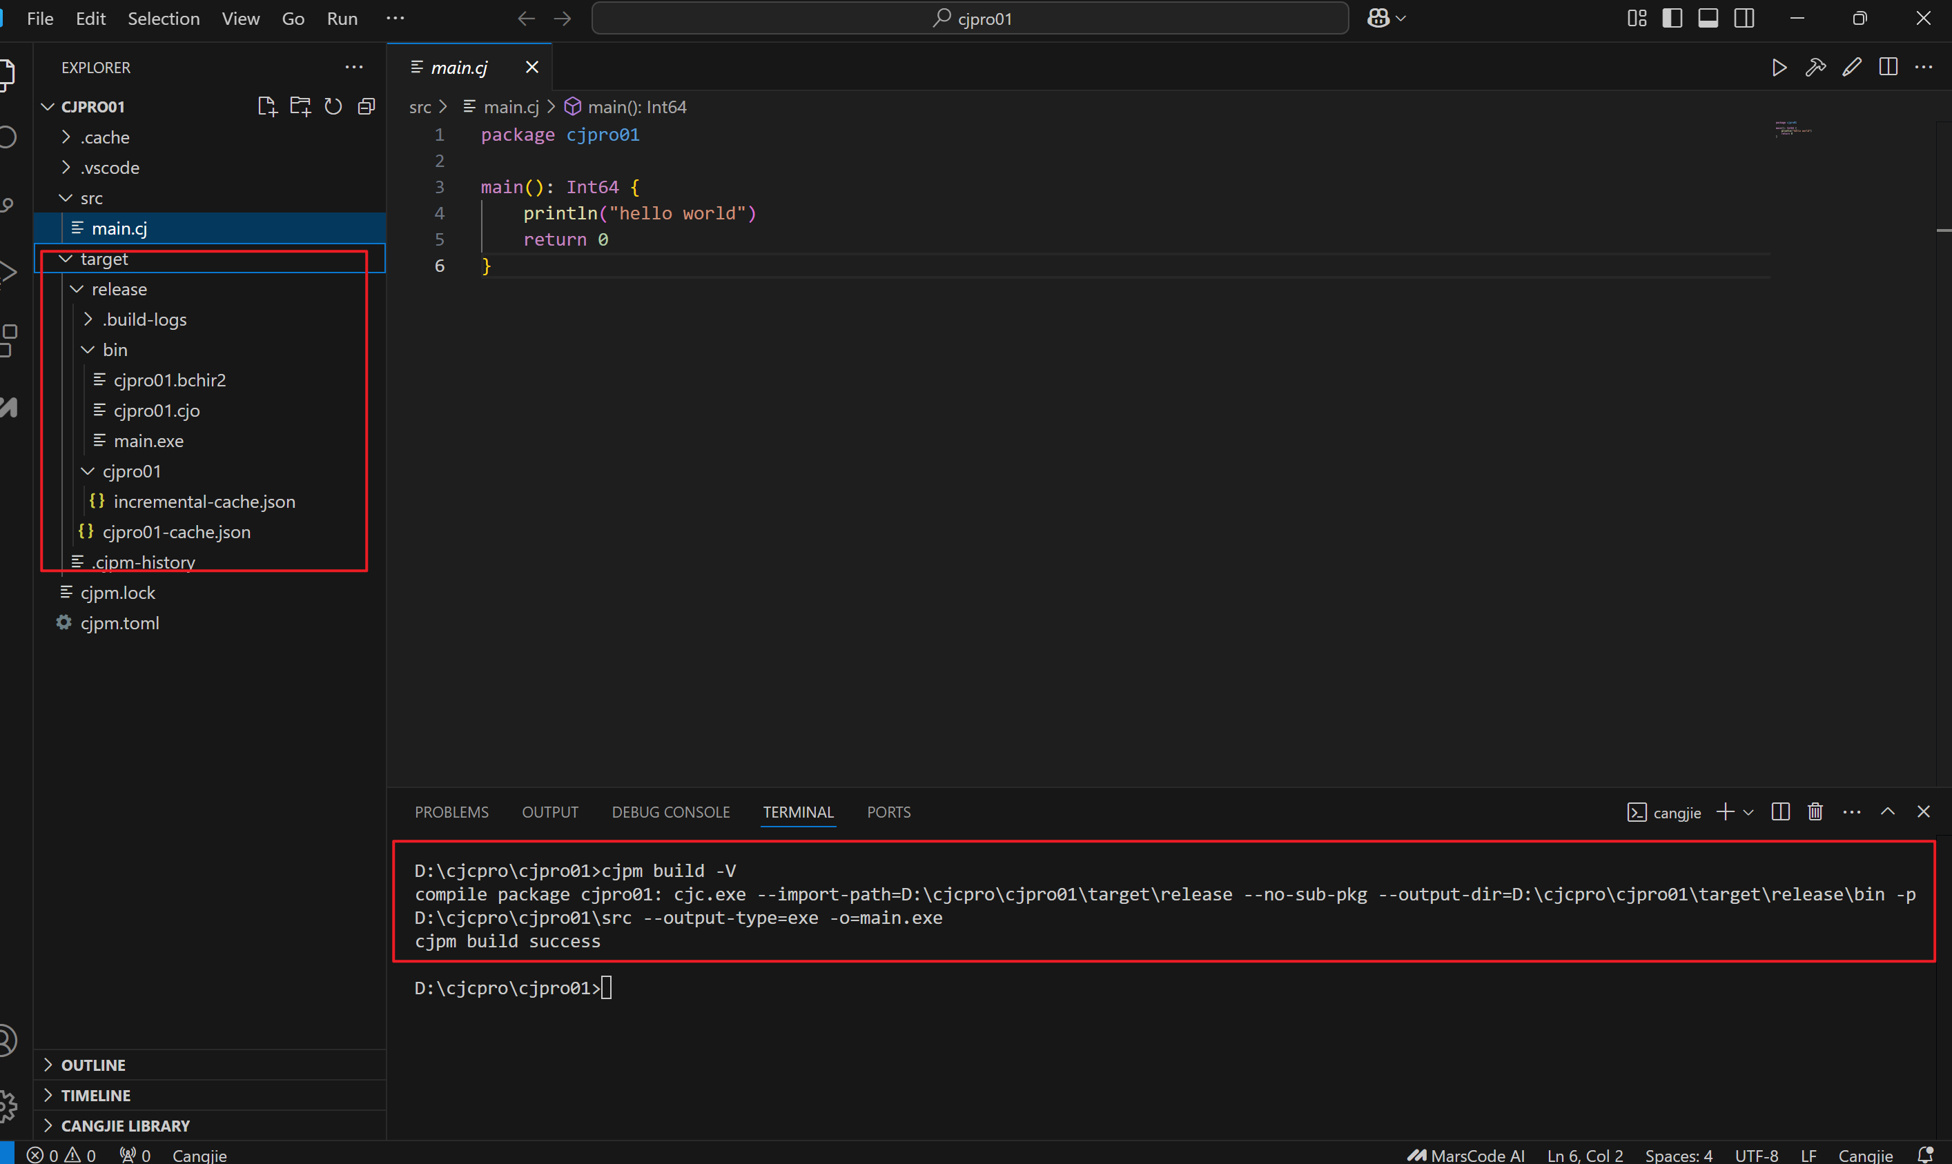Open cjpm.toml file in explorer
Screen dimensions: 1952x1164
click(211, 623)
